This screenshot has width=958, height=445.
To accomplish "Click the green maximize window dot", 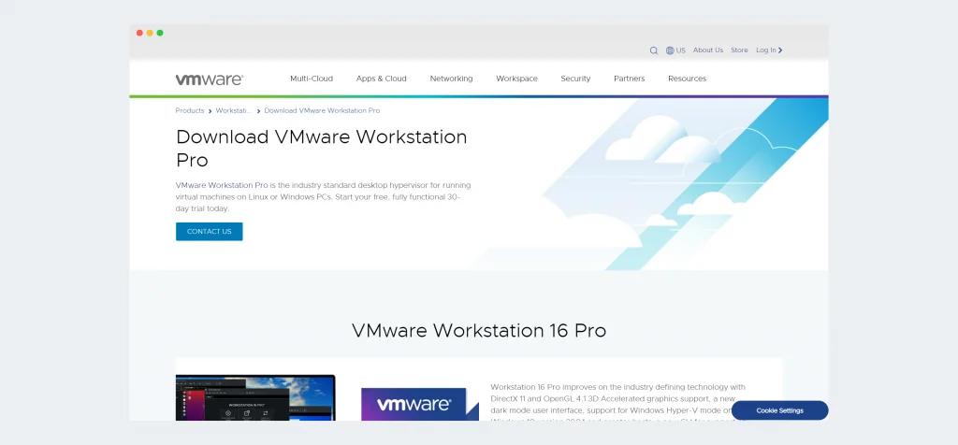I will tap(160, 33).
